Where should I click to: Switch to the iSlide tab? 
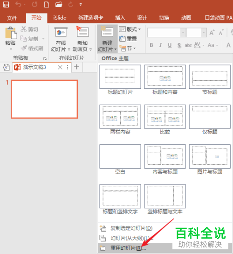pos(60,18)
